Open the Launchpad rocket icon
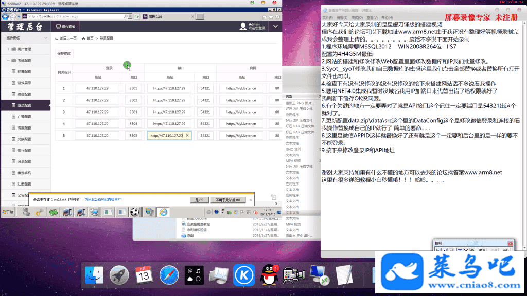This screenshot has height=296, width=527. point(119,275)
